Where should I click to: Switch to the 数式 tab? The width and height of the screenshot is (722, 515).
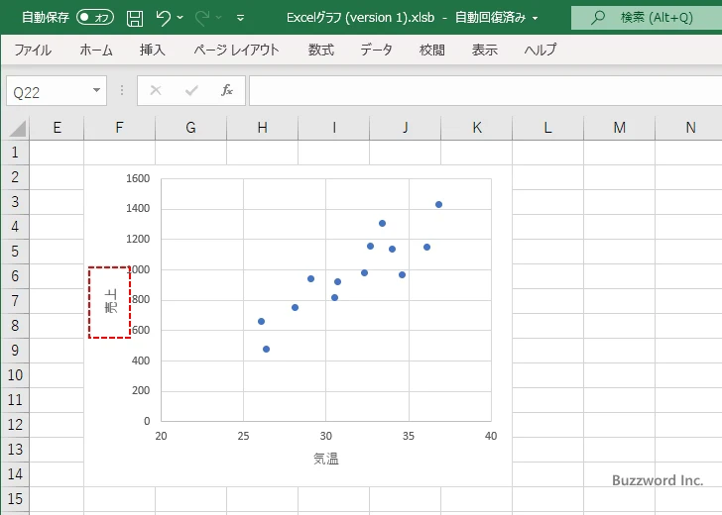321,50
